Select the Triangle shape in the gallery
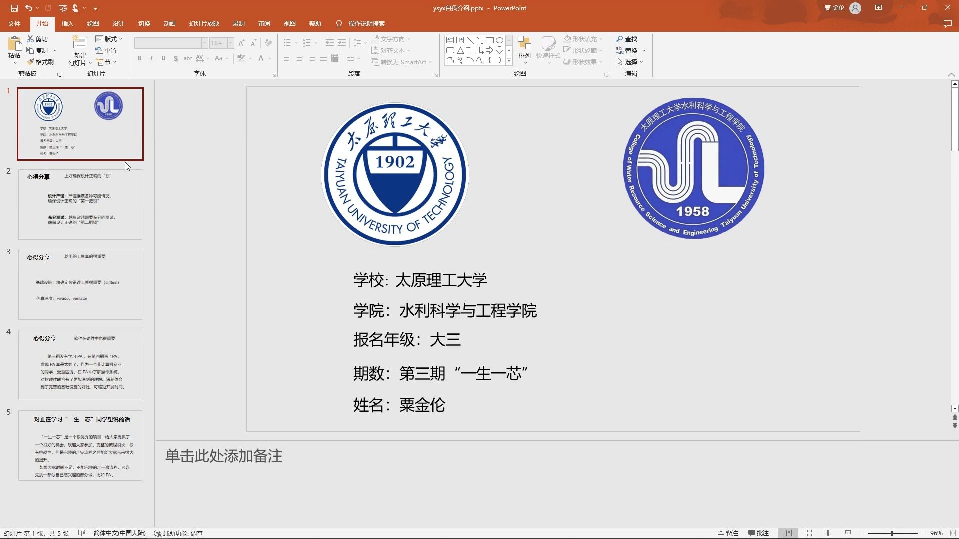Viewport: 959px width, 539px height. point(460,50)
